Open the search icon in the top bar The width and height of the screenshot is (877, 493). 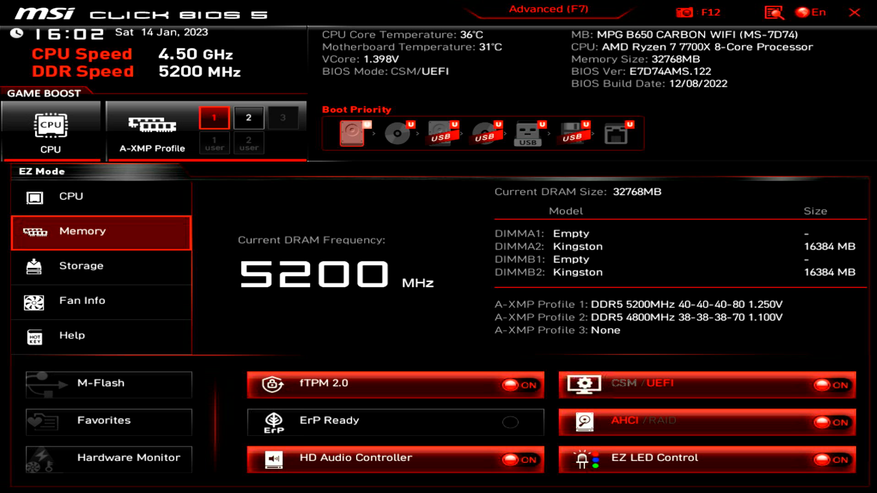774,12
